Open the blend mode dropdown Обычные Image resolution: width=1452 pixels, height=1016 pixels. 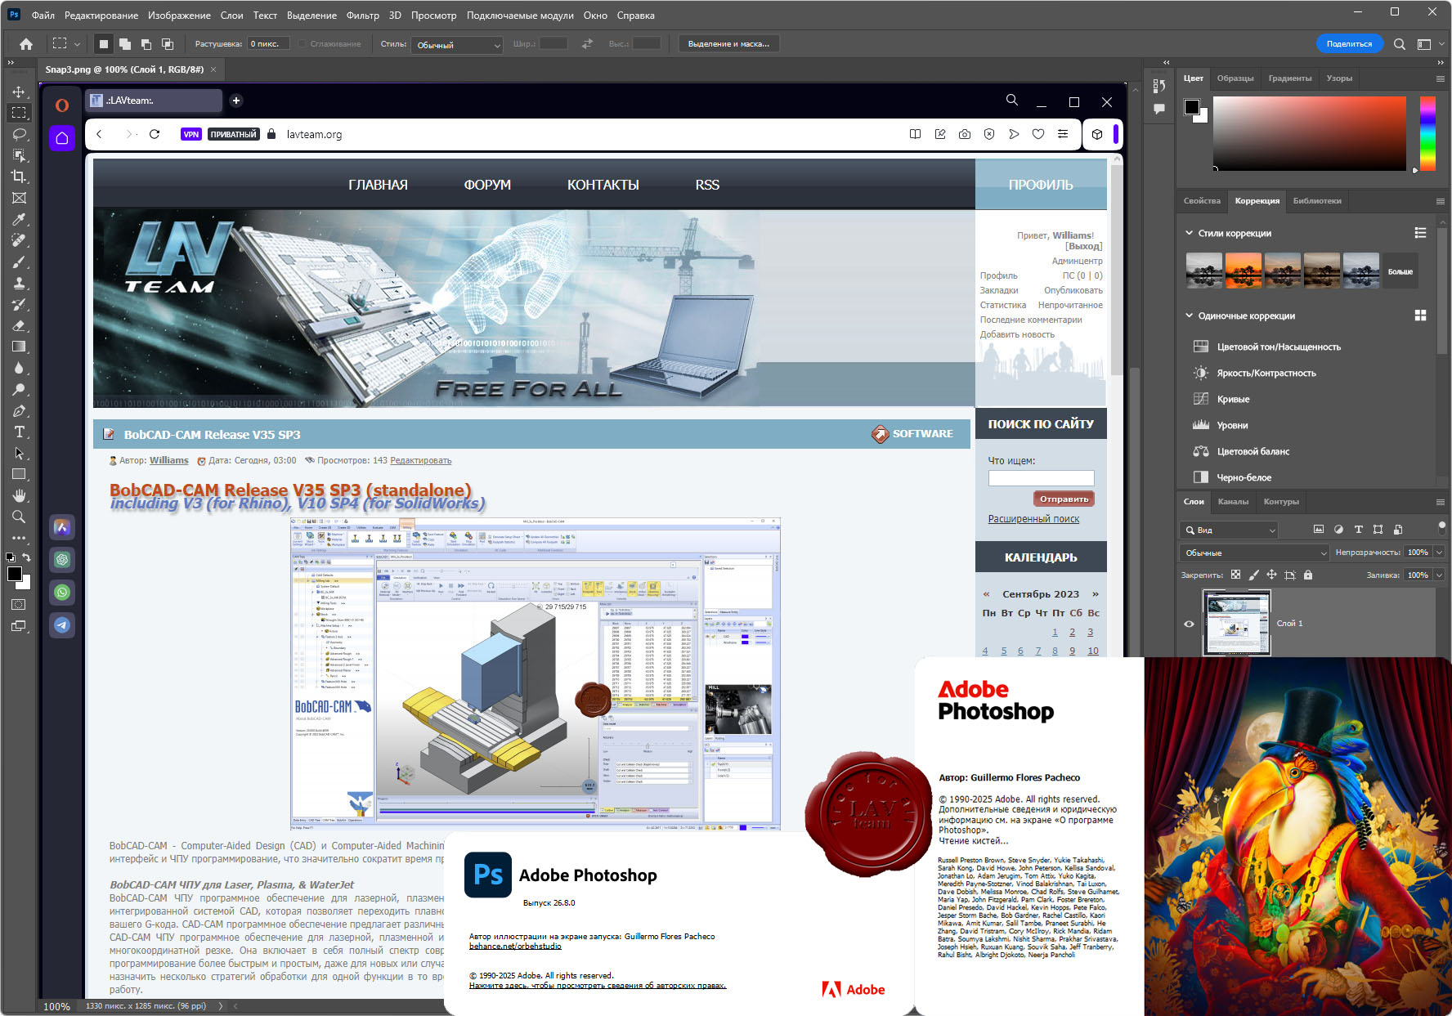[1255, 553]
